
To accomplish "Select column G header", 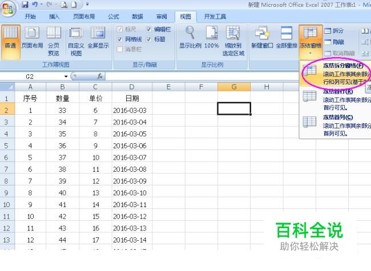I will pos(234,87).
